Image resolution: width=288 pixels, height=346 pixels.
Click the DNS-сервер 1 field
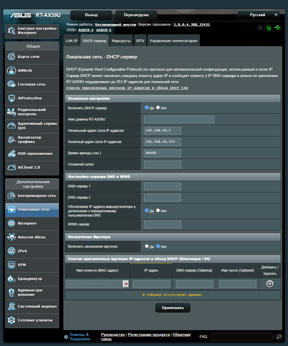[x=162, y=186]
